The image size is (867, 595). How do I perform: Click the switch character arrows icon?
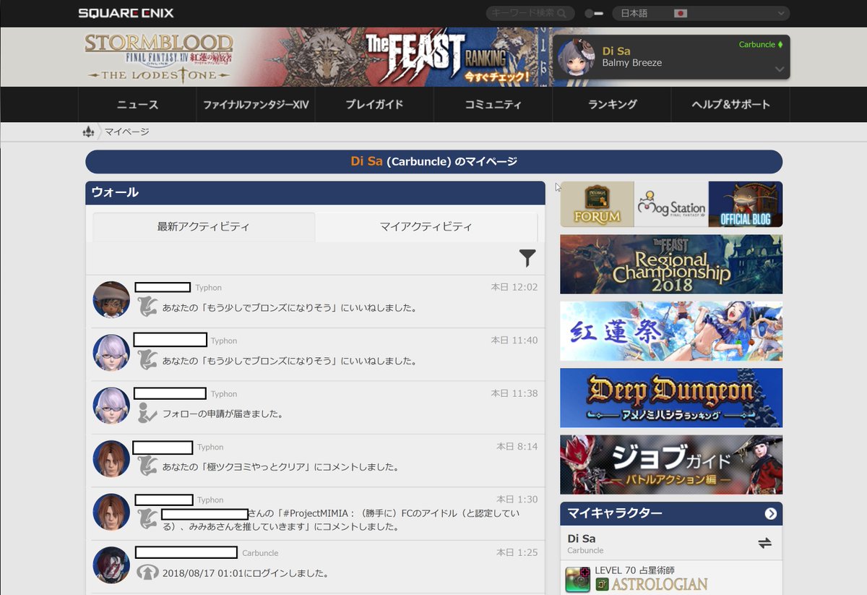point(765,543)
